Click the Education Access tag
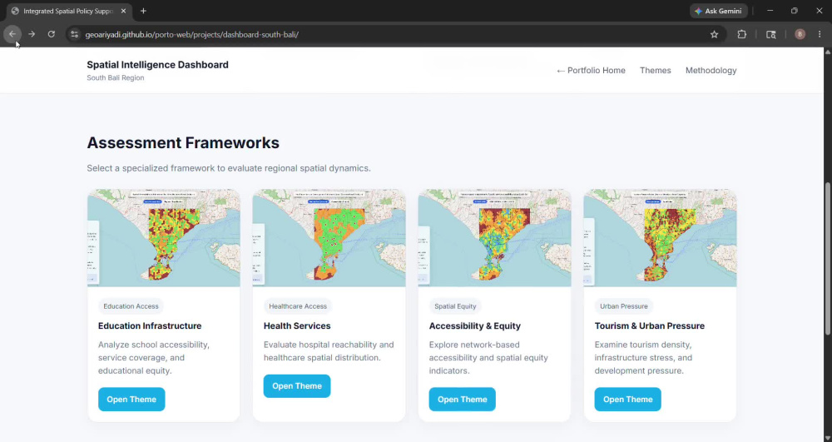The image size is (832, 442). click(x=131, y=306)
